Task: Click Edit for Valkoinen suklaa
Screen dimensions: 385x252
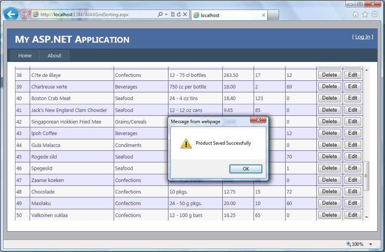Action: [x=352, y=215]
